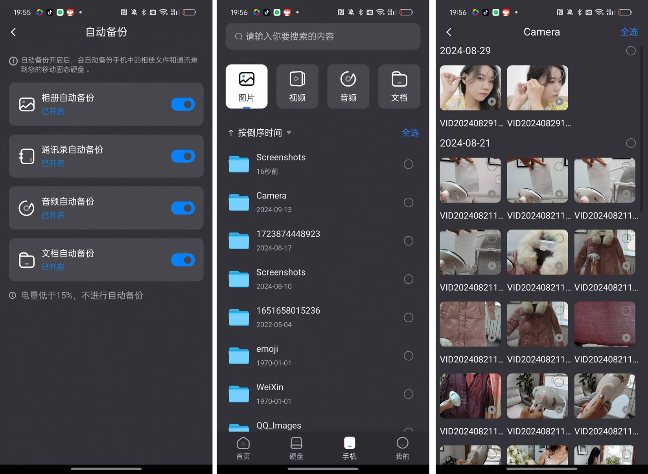Screen dimensions: 648x474
Task: Disable the 相册自动备份 toggle
Action: point(182,104)
